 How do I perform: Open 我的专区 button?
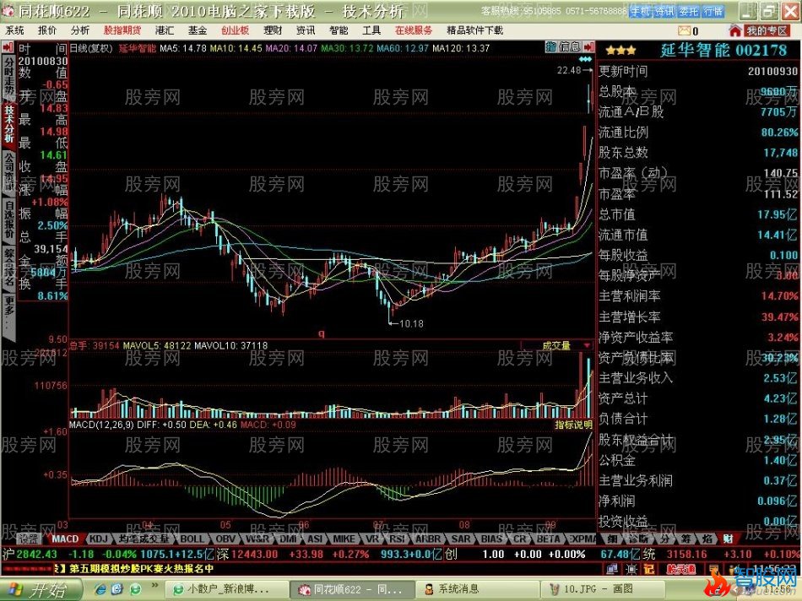coord(767,30)
